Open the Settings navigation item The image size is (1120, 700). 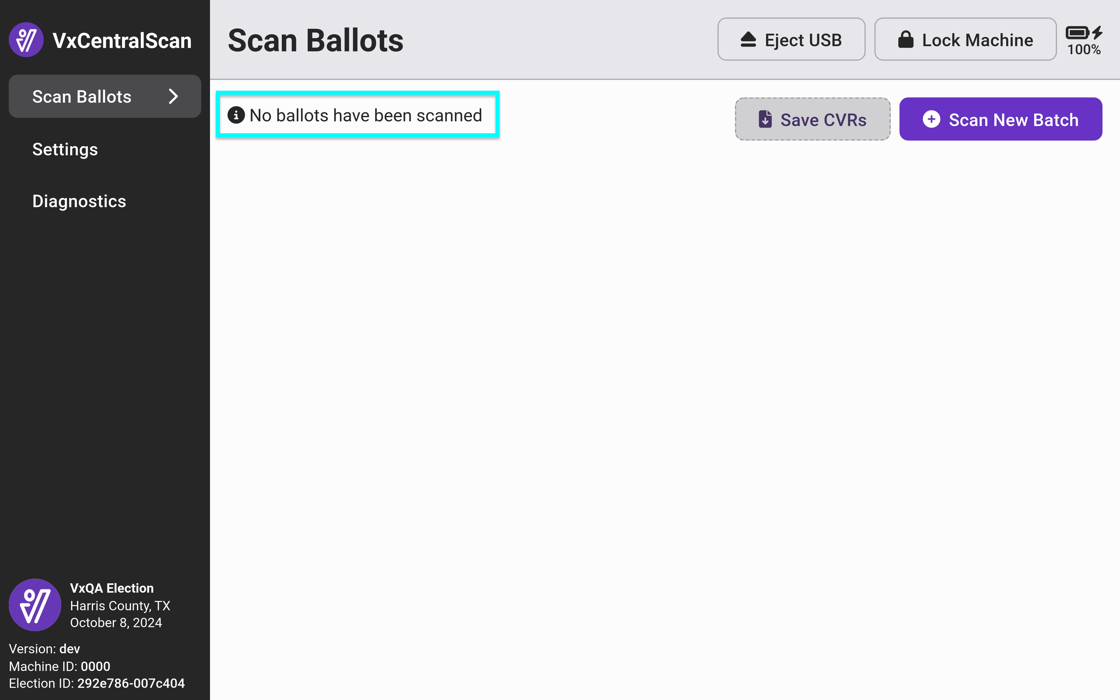[x=65, y=150]
